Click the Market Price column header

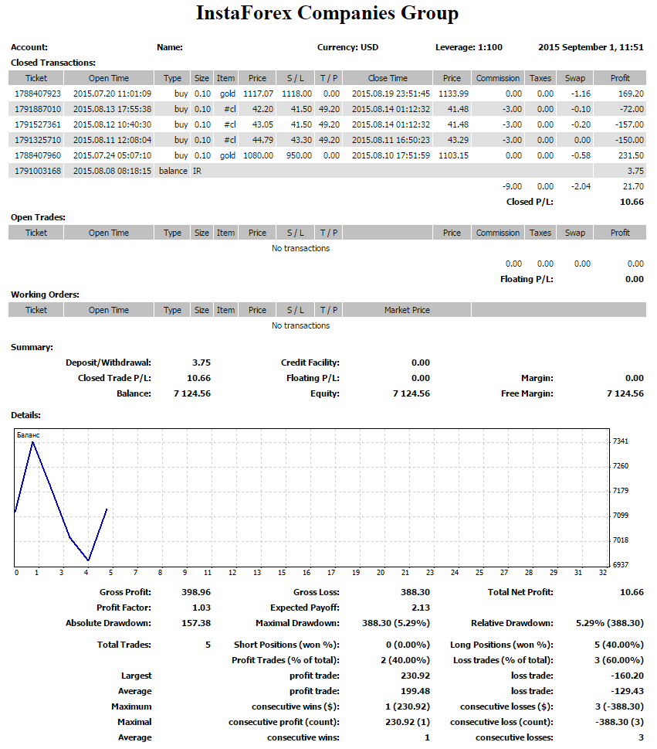[x=407, y=310]
